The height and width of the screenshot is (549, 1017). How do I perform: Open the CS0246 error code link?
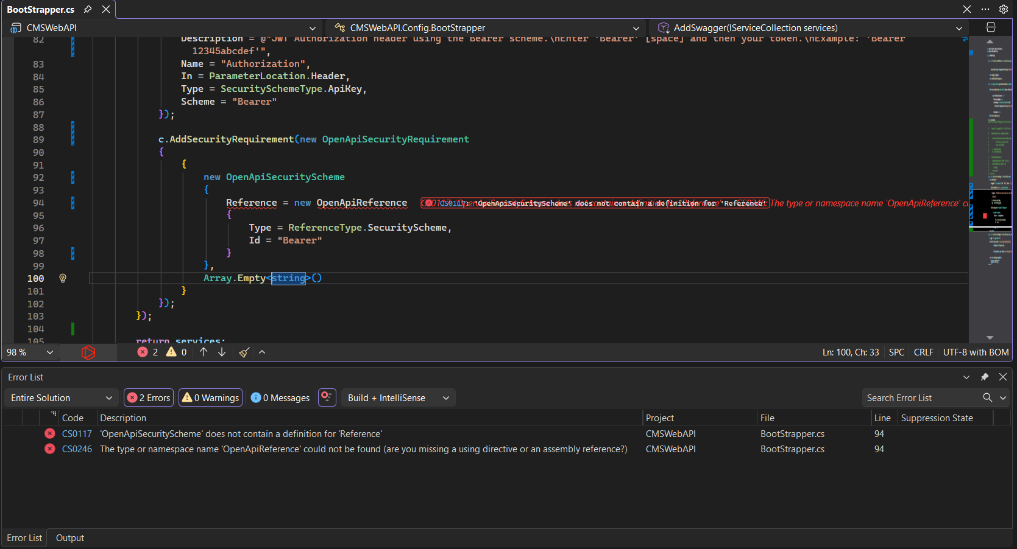(77, 449)
